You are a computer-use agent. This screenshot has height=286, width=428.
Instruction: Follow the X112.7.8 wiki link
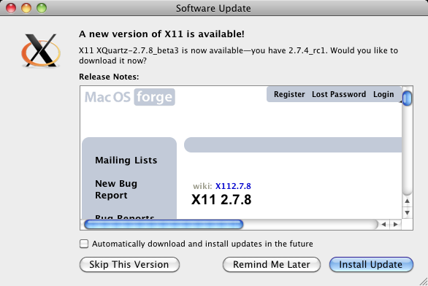pos(233,186)
